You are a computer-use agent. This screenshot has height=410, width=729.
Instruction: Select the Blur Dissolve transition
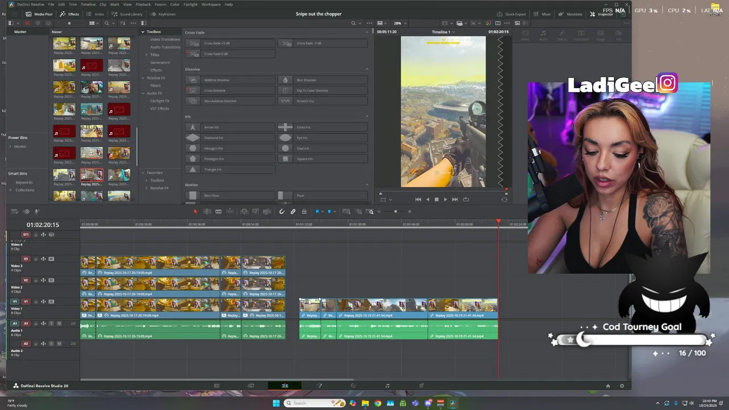(x=322, y=80)
